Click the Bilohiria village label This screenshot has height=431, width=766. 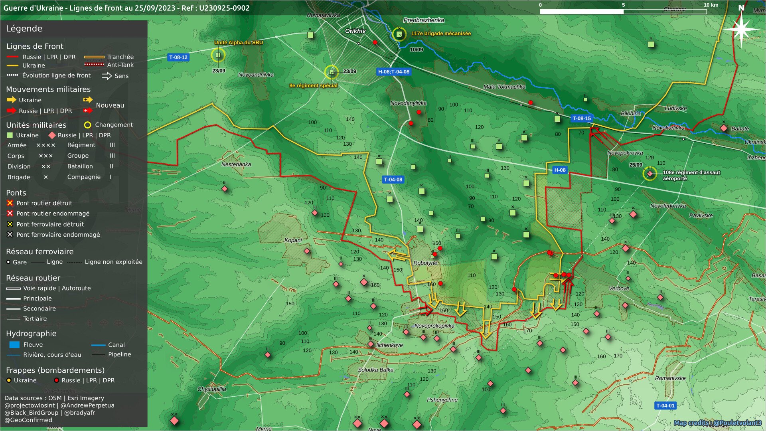[x=631, y=113]
